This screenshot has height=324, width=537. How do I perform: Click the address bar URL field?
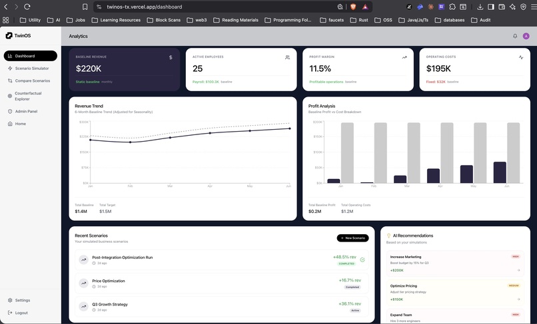coord(219,7)
